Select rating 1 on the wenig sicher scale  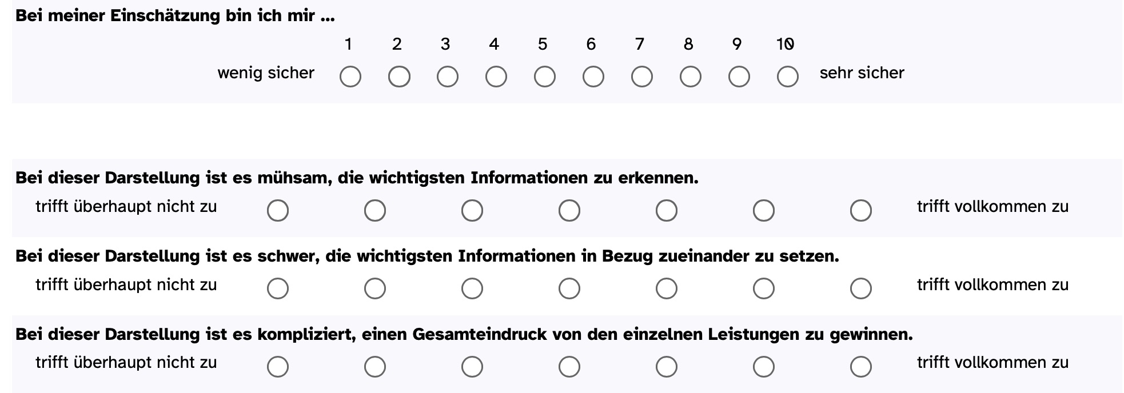coord(350,76)
